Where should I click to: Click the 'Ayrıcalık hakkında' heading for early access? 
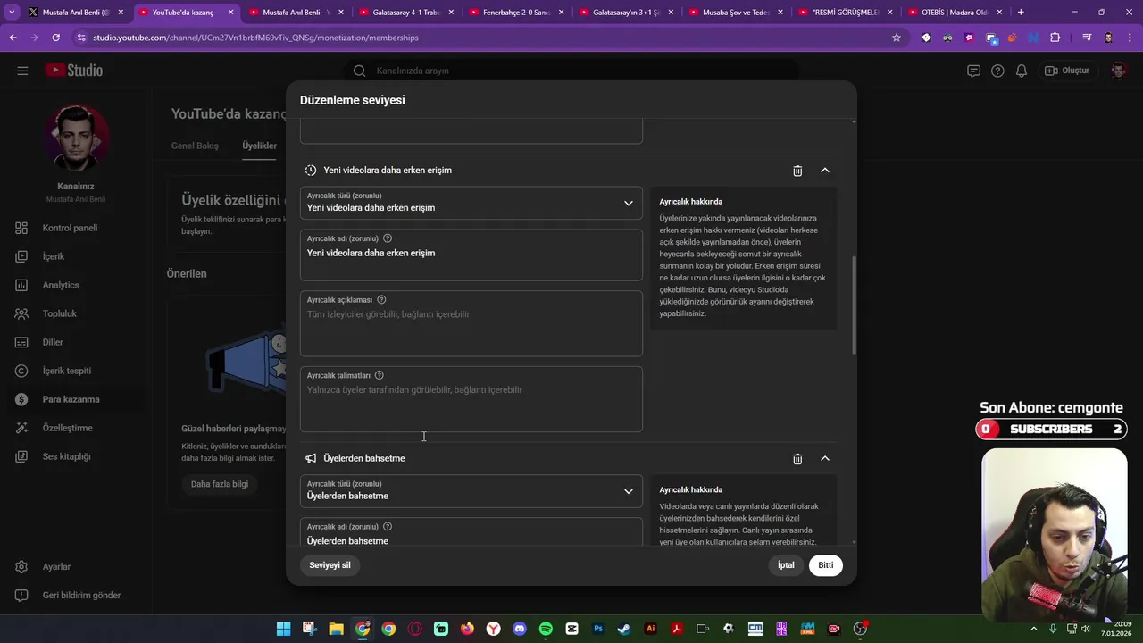point(691,202)
